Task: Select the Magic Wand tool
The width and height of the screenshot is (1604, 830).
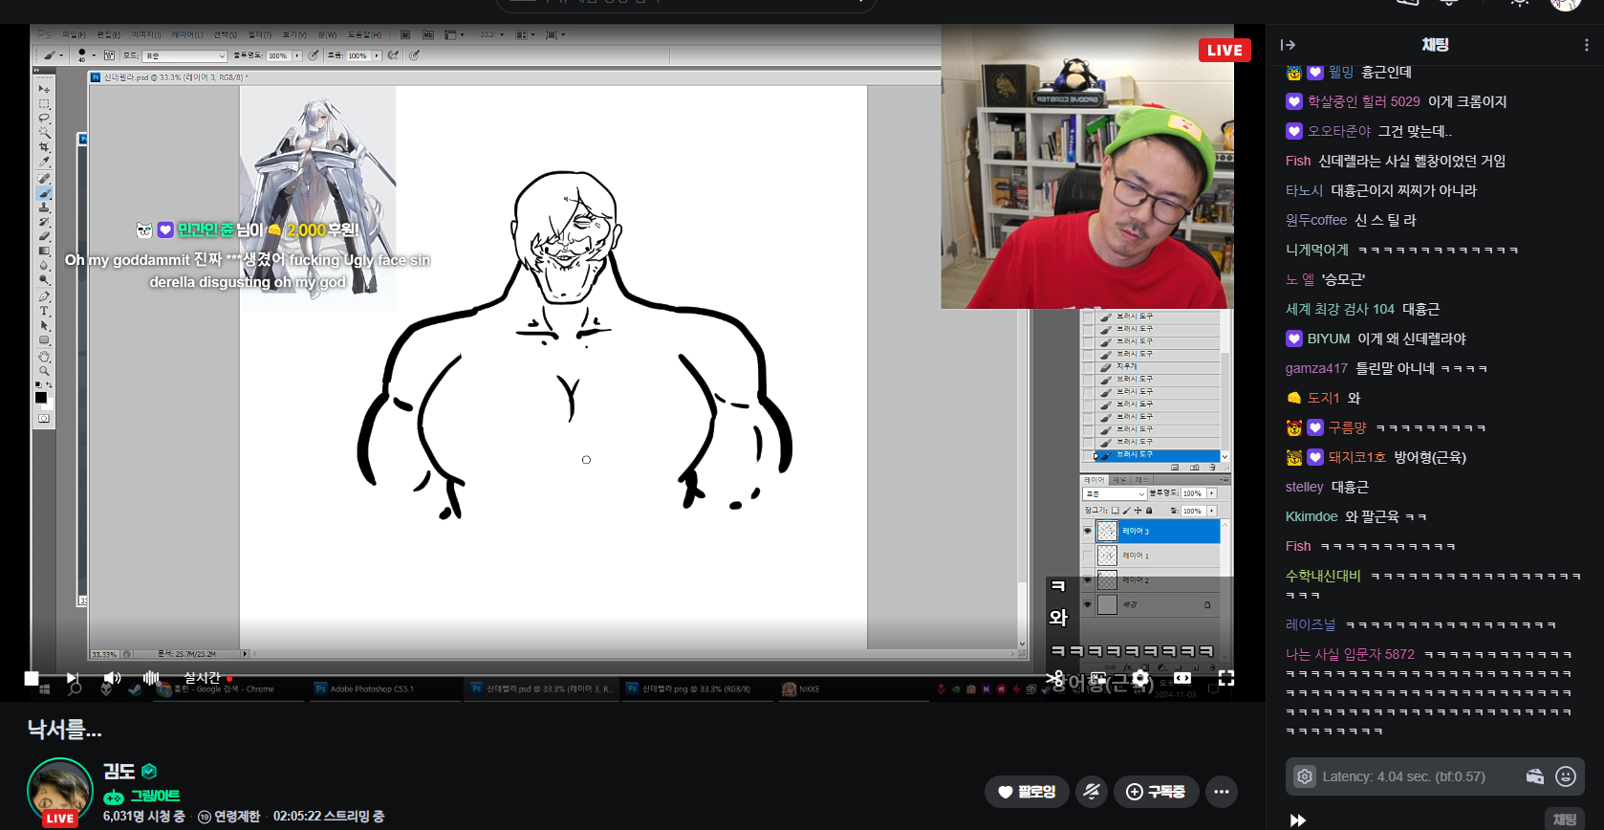Action: (x=44, y=132)
